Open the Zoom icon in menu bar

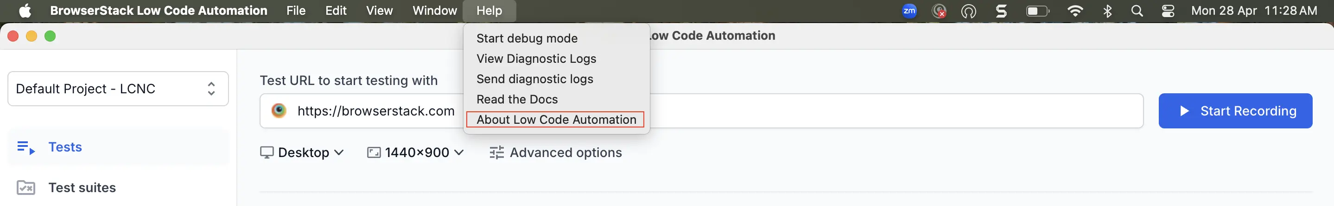[909, 11]
